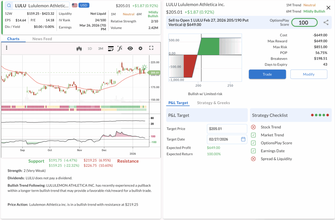Open the Target Date calendar picker

click(243, 139)
